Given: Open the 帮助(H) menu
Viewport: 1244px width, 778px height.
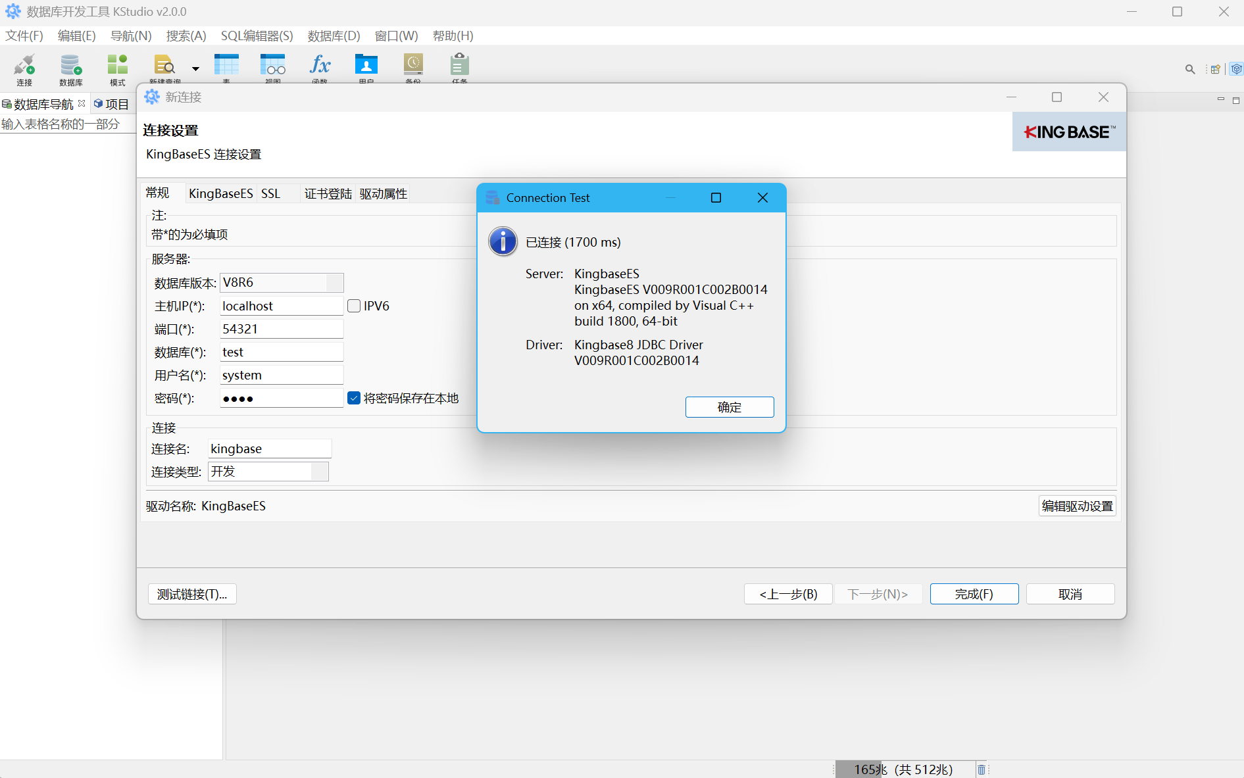Looking at the screenshot, I should coord(453,36).
